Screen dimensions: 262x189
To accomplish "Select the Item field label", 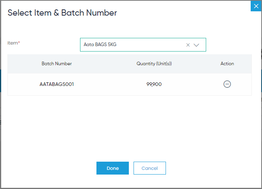I will [x=13, y=43].
